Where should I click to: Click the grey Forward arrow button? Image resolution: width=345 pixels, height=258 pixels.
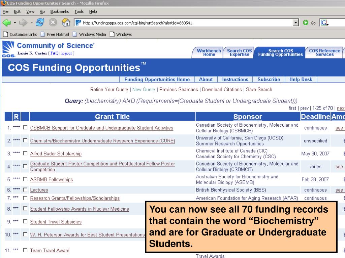pyautogui.click(x=23, y=23)
